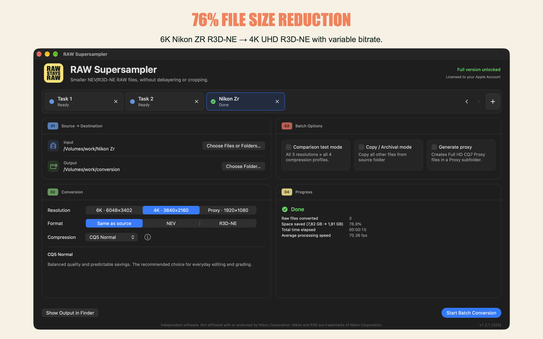Click Choose Files or Folders button
Viewport: 543px width, 339px height.
pos(234,146)
